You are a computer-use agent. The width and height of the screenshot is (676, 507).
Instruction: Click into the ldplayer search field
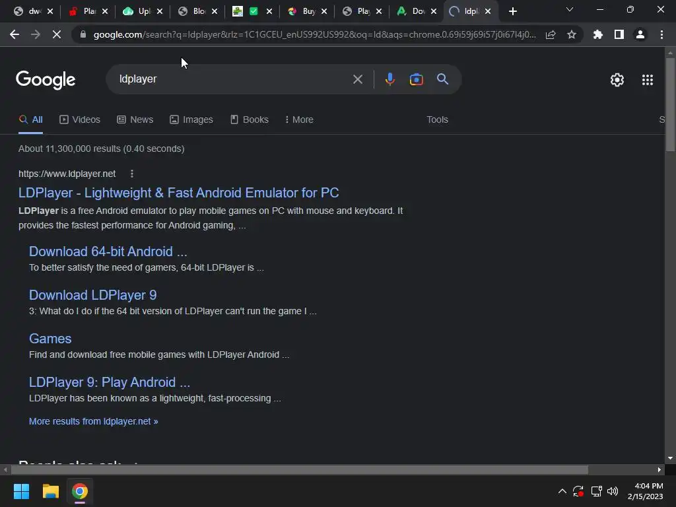233,79
